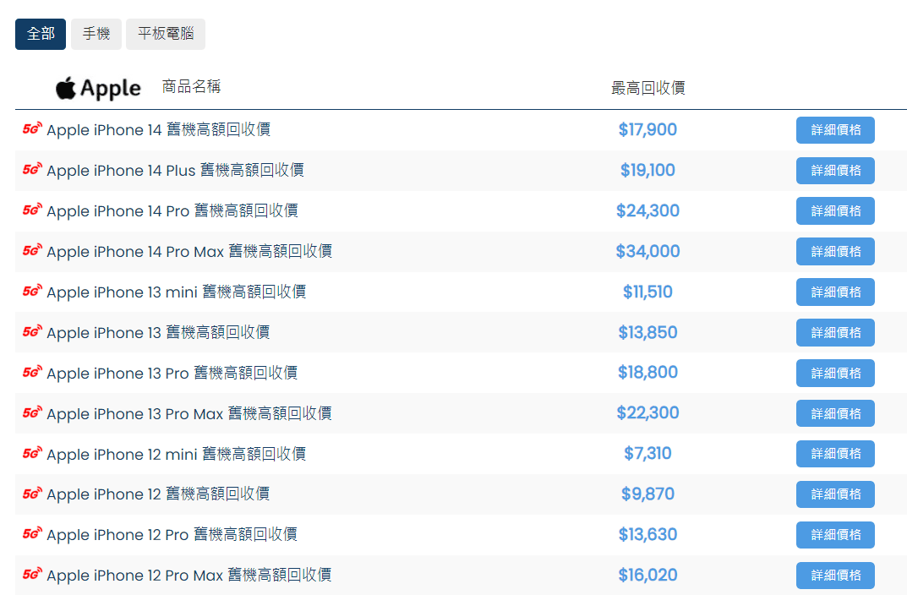The image size is (907, 595).
Task: Click 5G icon beside iPhone 14 舊機高額回收價
Action: pyautogui.click(x=32, y=128)
